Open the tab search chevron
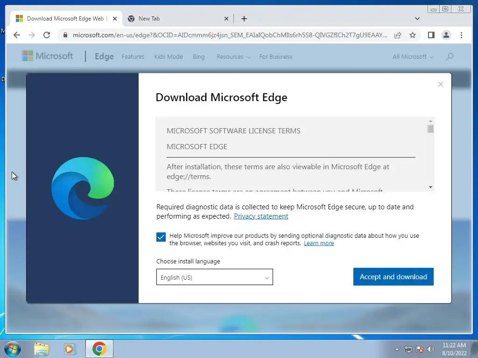This screenshot has width=478, height=358. [x=417, y=19]
